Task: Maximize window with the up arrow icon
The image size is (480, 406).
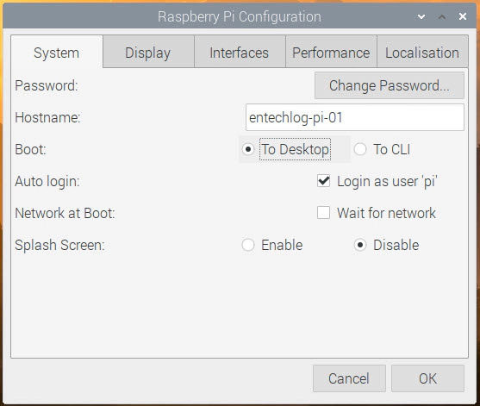Action: (x=442, y=16)
